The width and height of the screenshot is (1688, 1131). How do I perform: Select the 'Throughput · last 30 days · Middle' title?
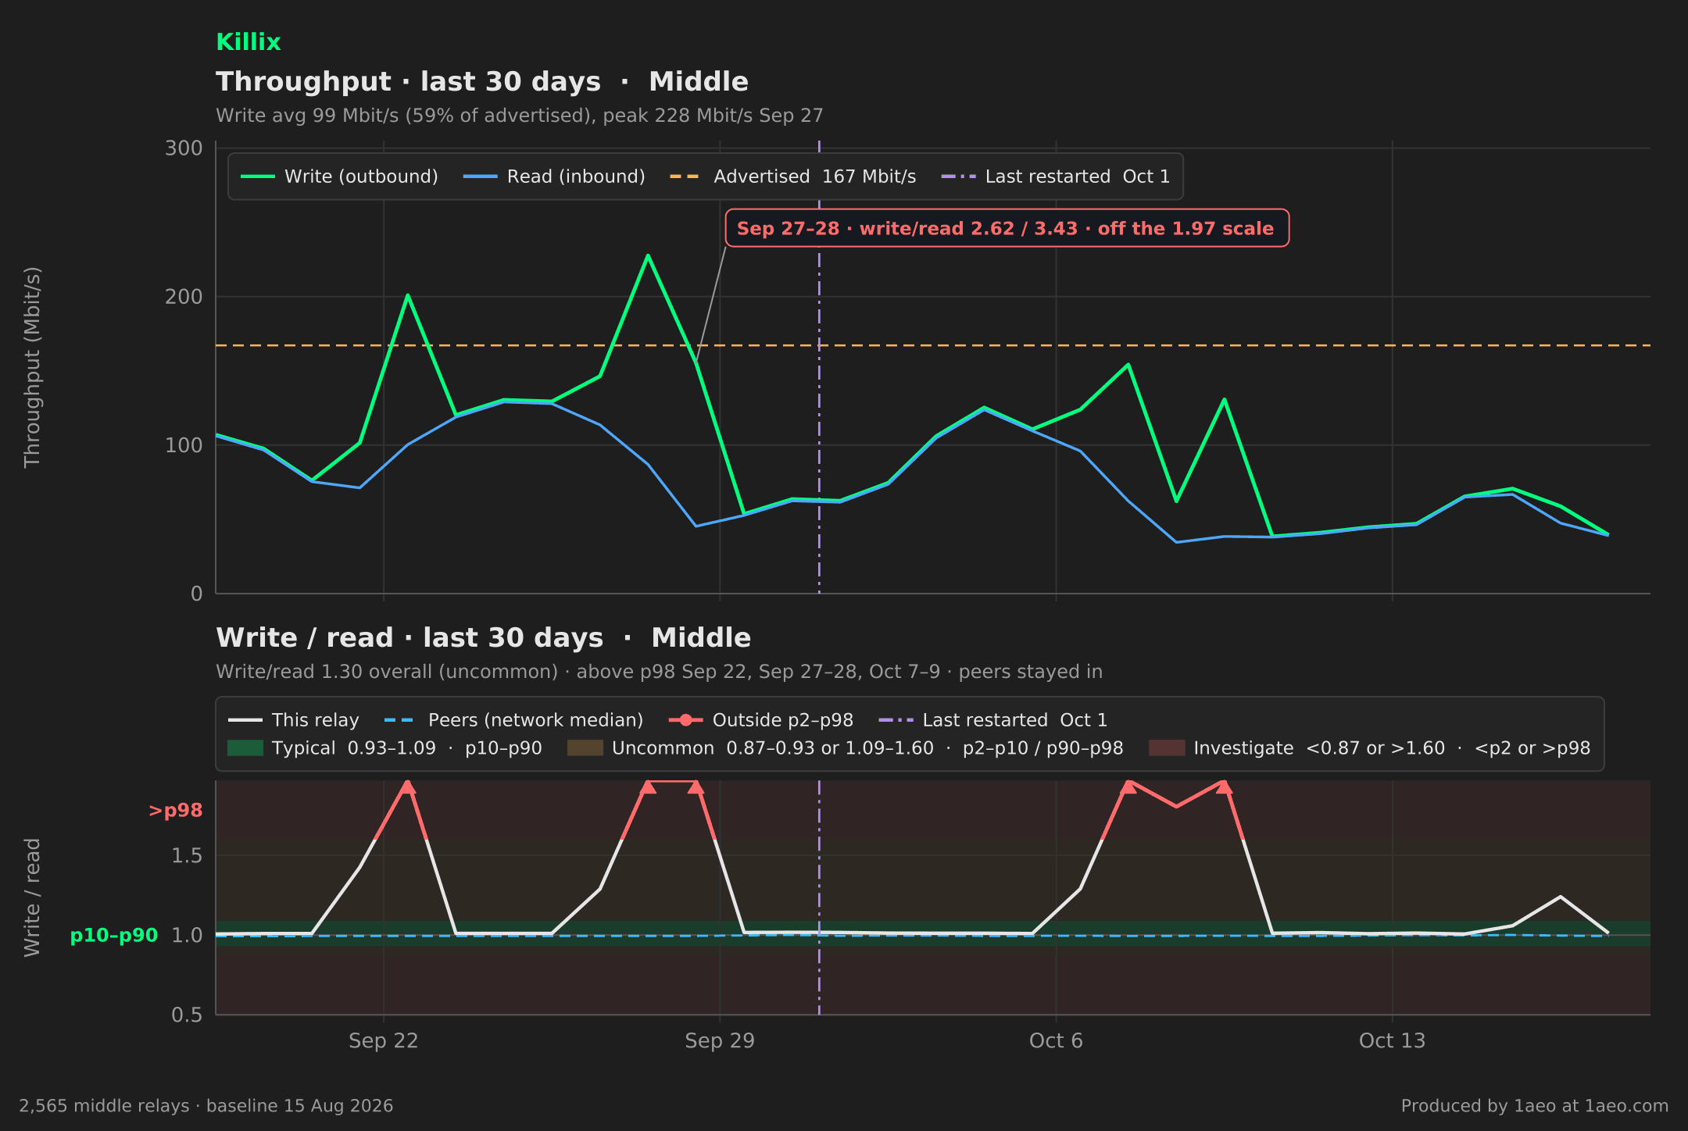coord(481,82)
